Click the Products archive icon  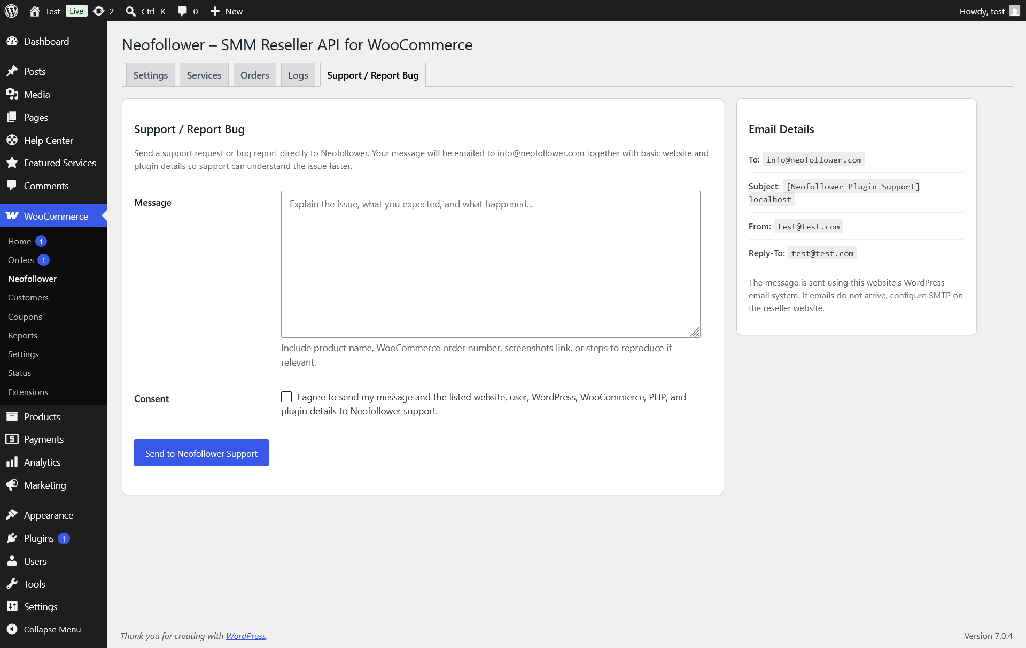click(12, 416)
